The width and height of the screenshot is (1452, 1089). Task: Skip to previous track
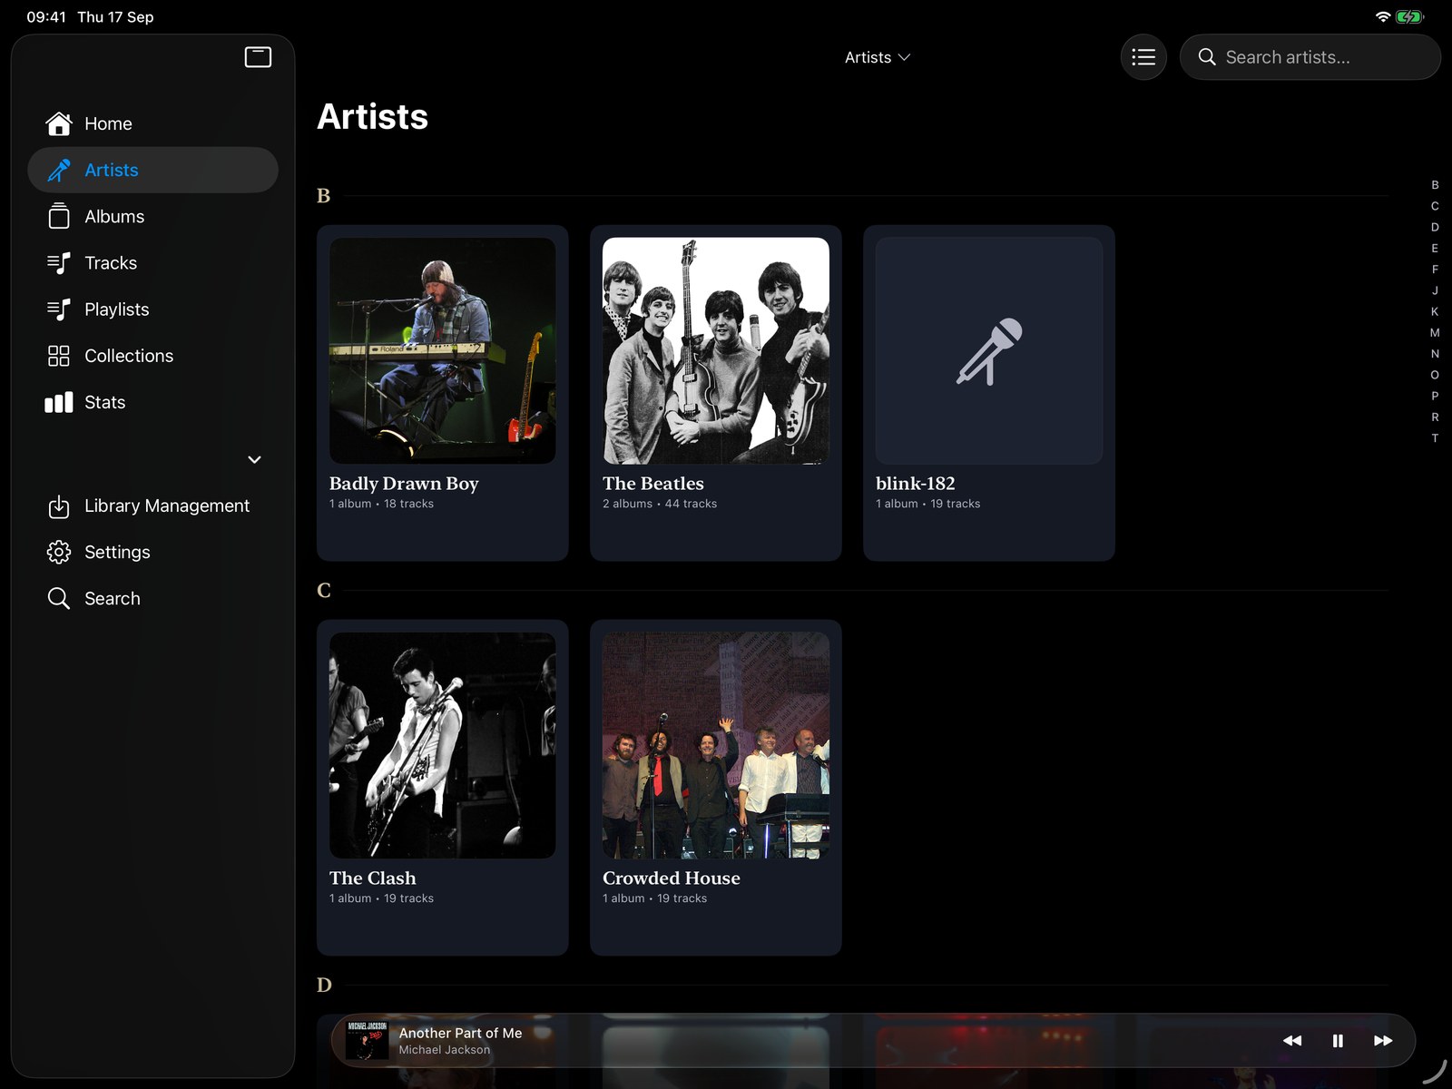click(x=1292, y=1041)
